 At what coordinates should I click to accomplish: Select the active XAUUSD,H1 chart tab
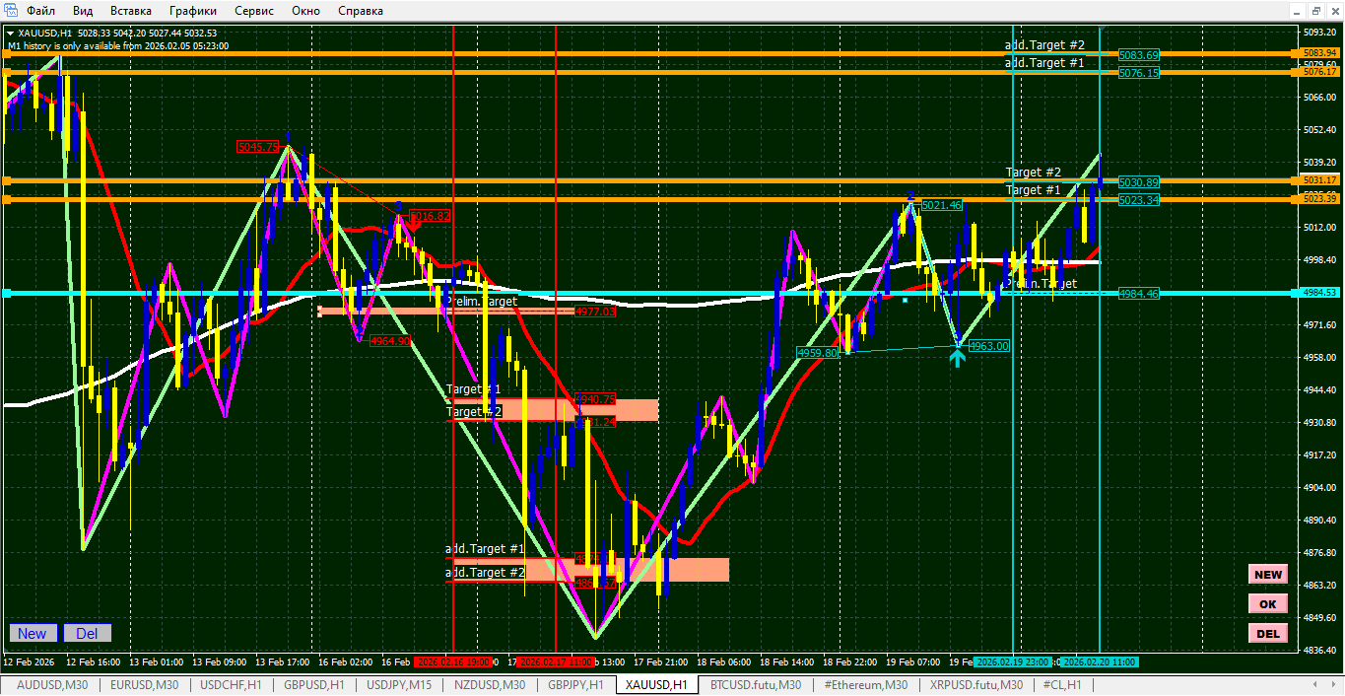(x=656, y=685)
